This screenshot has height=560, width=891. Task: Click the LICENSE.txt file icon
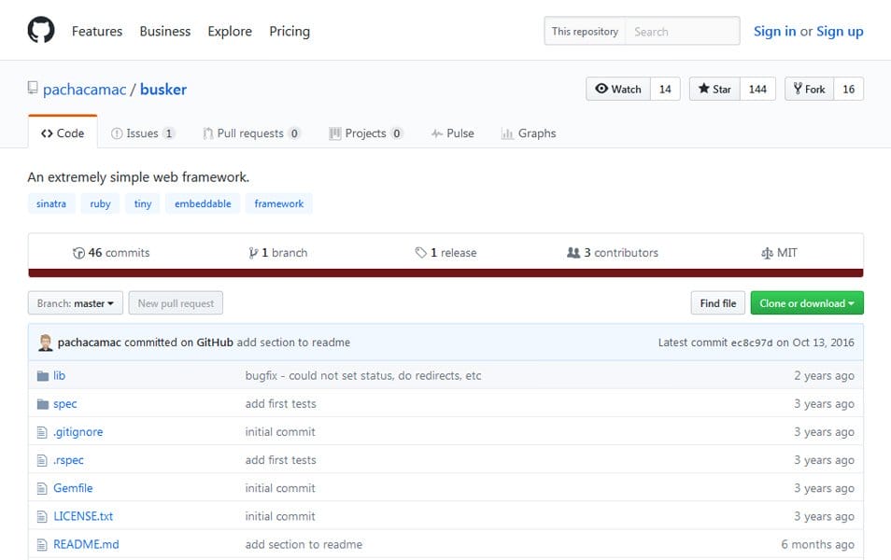tap(42, 517)
